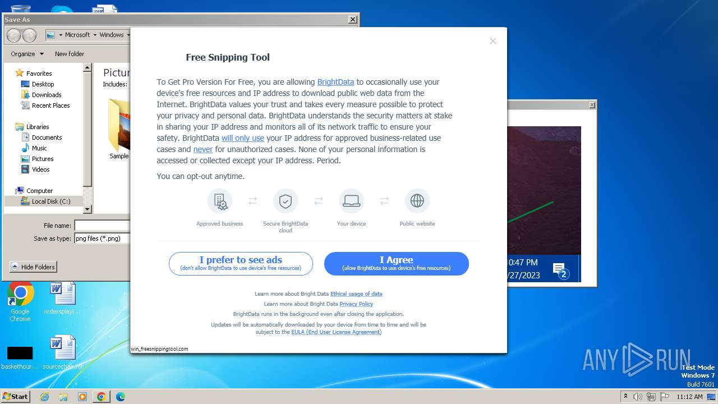Select Libraries in navigation pane
The image size is (718, 404).
click(32, 127)
